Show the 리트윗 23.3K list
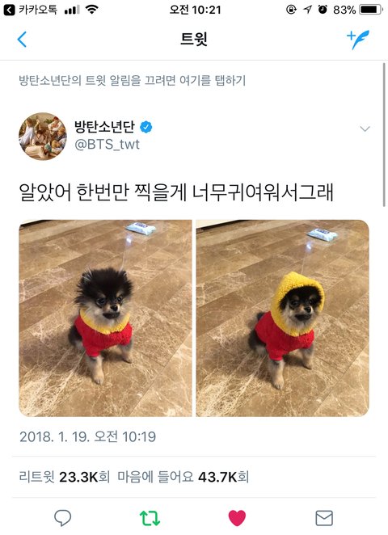 (65, 477)
